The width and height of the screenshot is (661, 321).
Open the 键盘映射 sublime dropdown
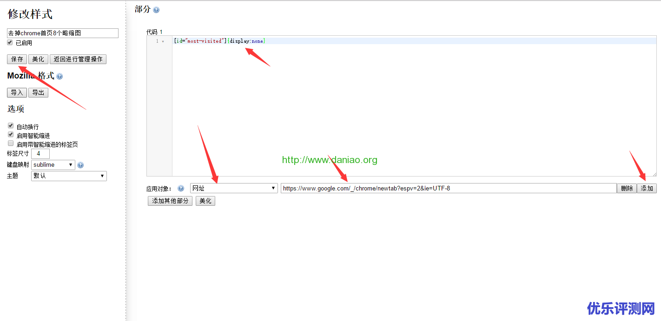[53, 165]
